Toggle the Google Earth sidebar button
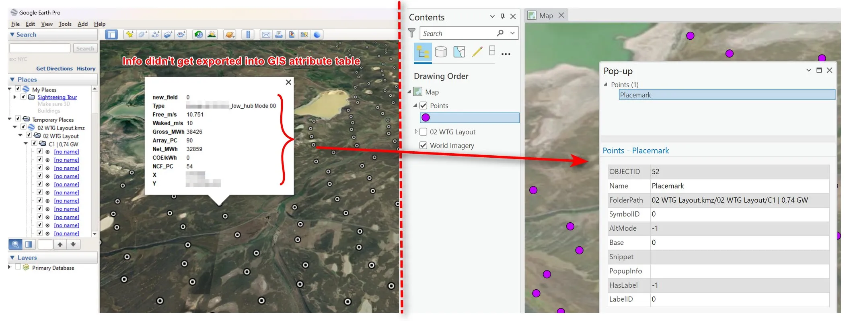The width and height of the screenshot is (849, 321). tap(111, 35)
